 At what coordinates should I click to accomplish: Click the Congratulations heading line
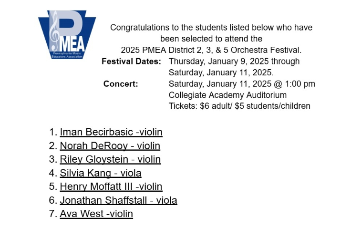(x=211, y=28)
